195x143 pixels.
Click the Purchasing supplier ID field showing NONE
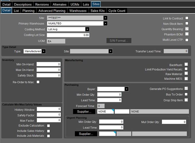pos(106,112)
